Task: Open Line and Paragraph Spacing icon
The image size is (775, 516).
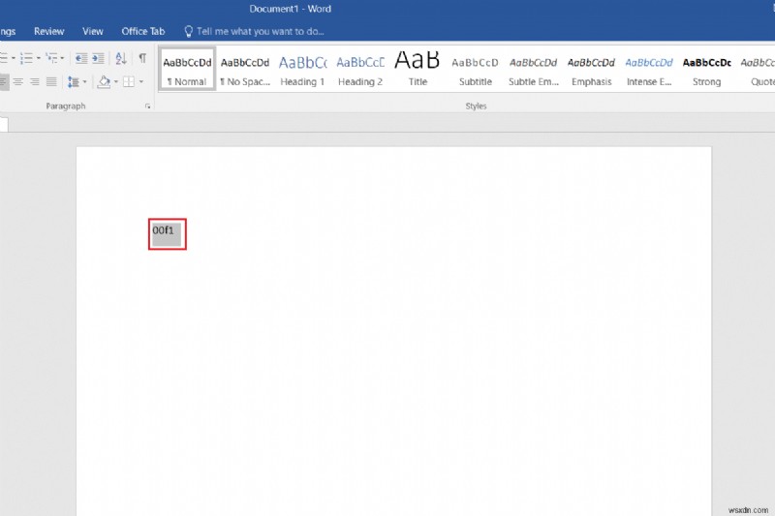Action: pos(74,82)
